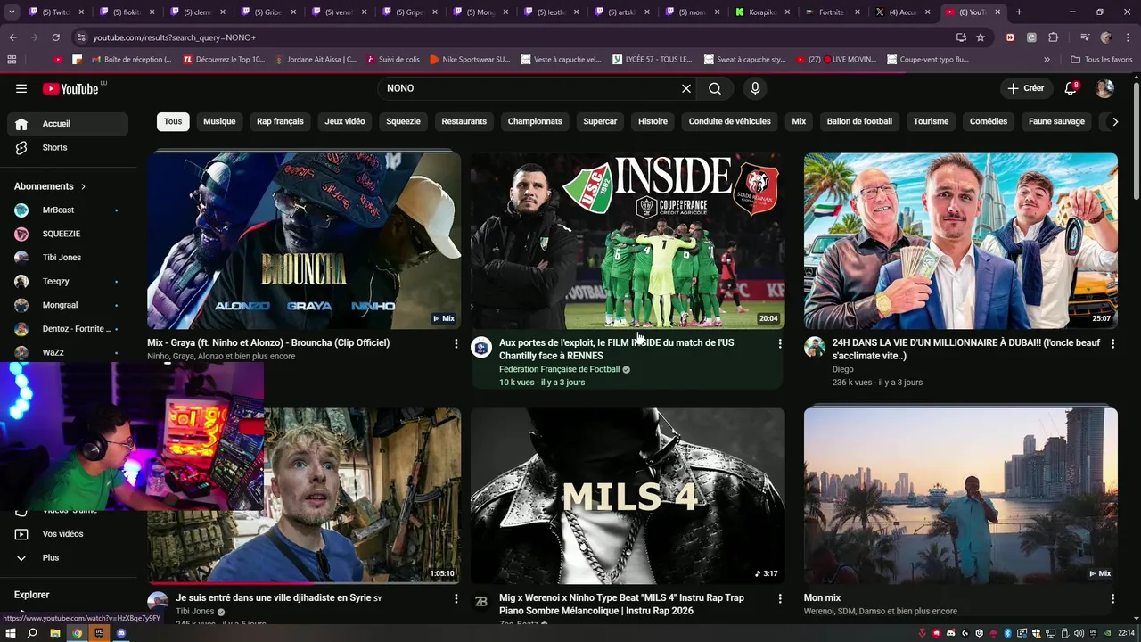This screenshot has width=1141, height=642.
Task: Filter results by Championnats chip
Action: point(535,121)
